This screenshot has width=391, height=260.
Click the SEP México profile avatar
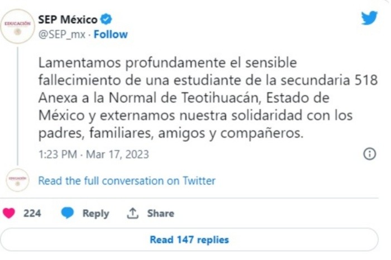click(x=17, y=26)
